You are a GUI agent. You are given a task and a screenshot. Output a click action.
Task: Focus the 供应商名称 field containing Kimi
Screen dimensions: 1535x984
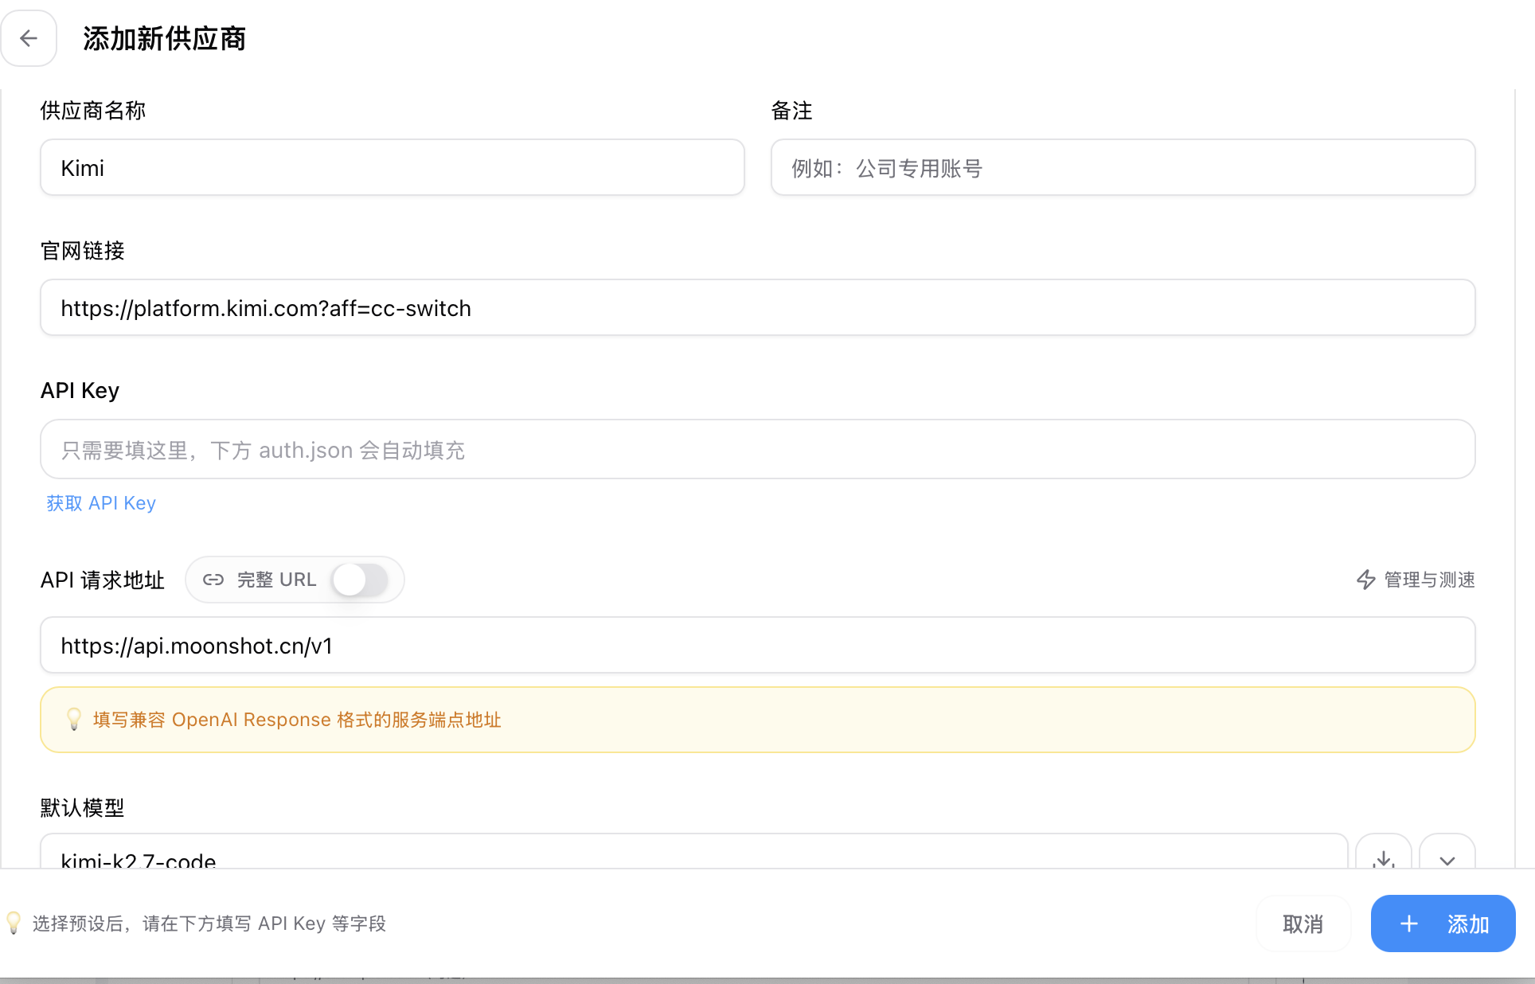coord(393,167)
